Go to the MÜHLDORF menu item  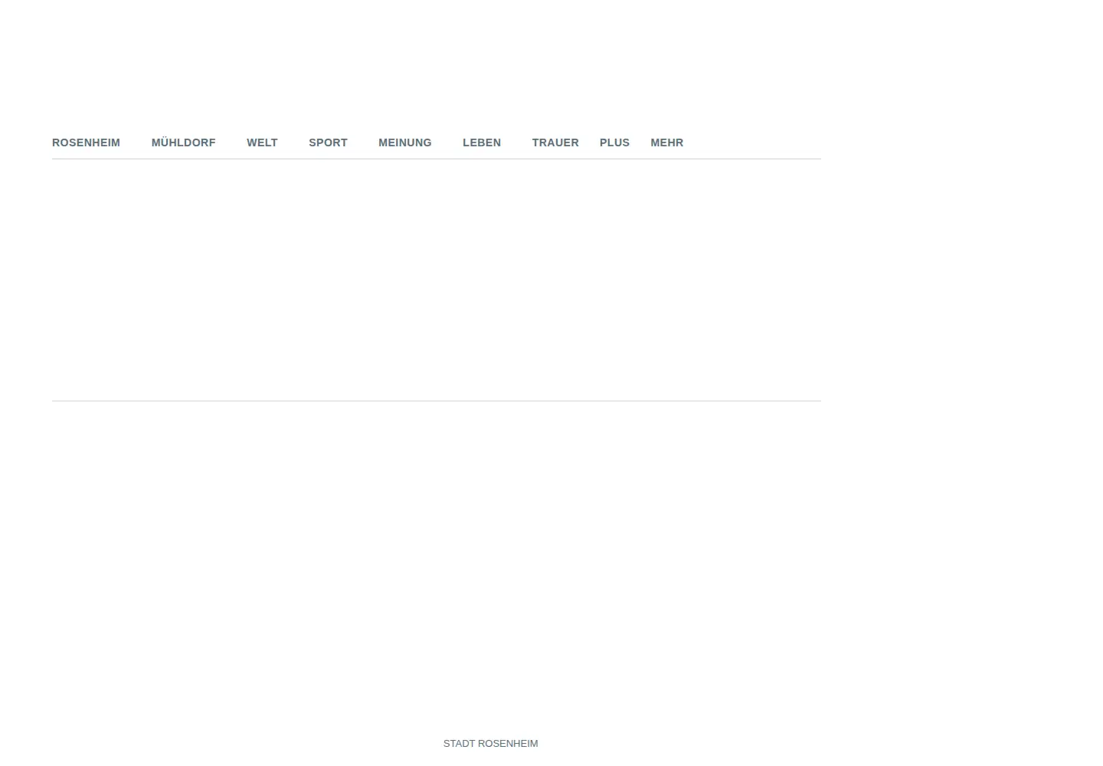(x=183, y=142)
